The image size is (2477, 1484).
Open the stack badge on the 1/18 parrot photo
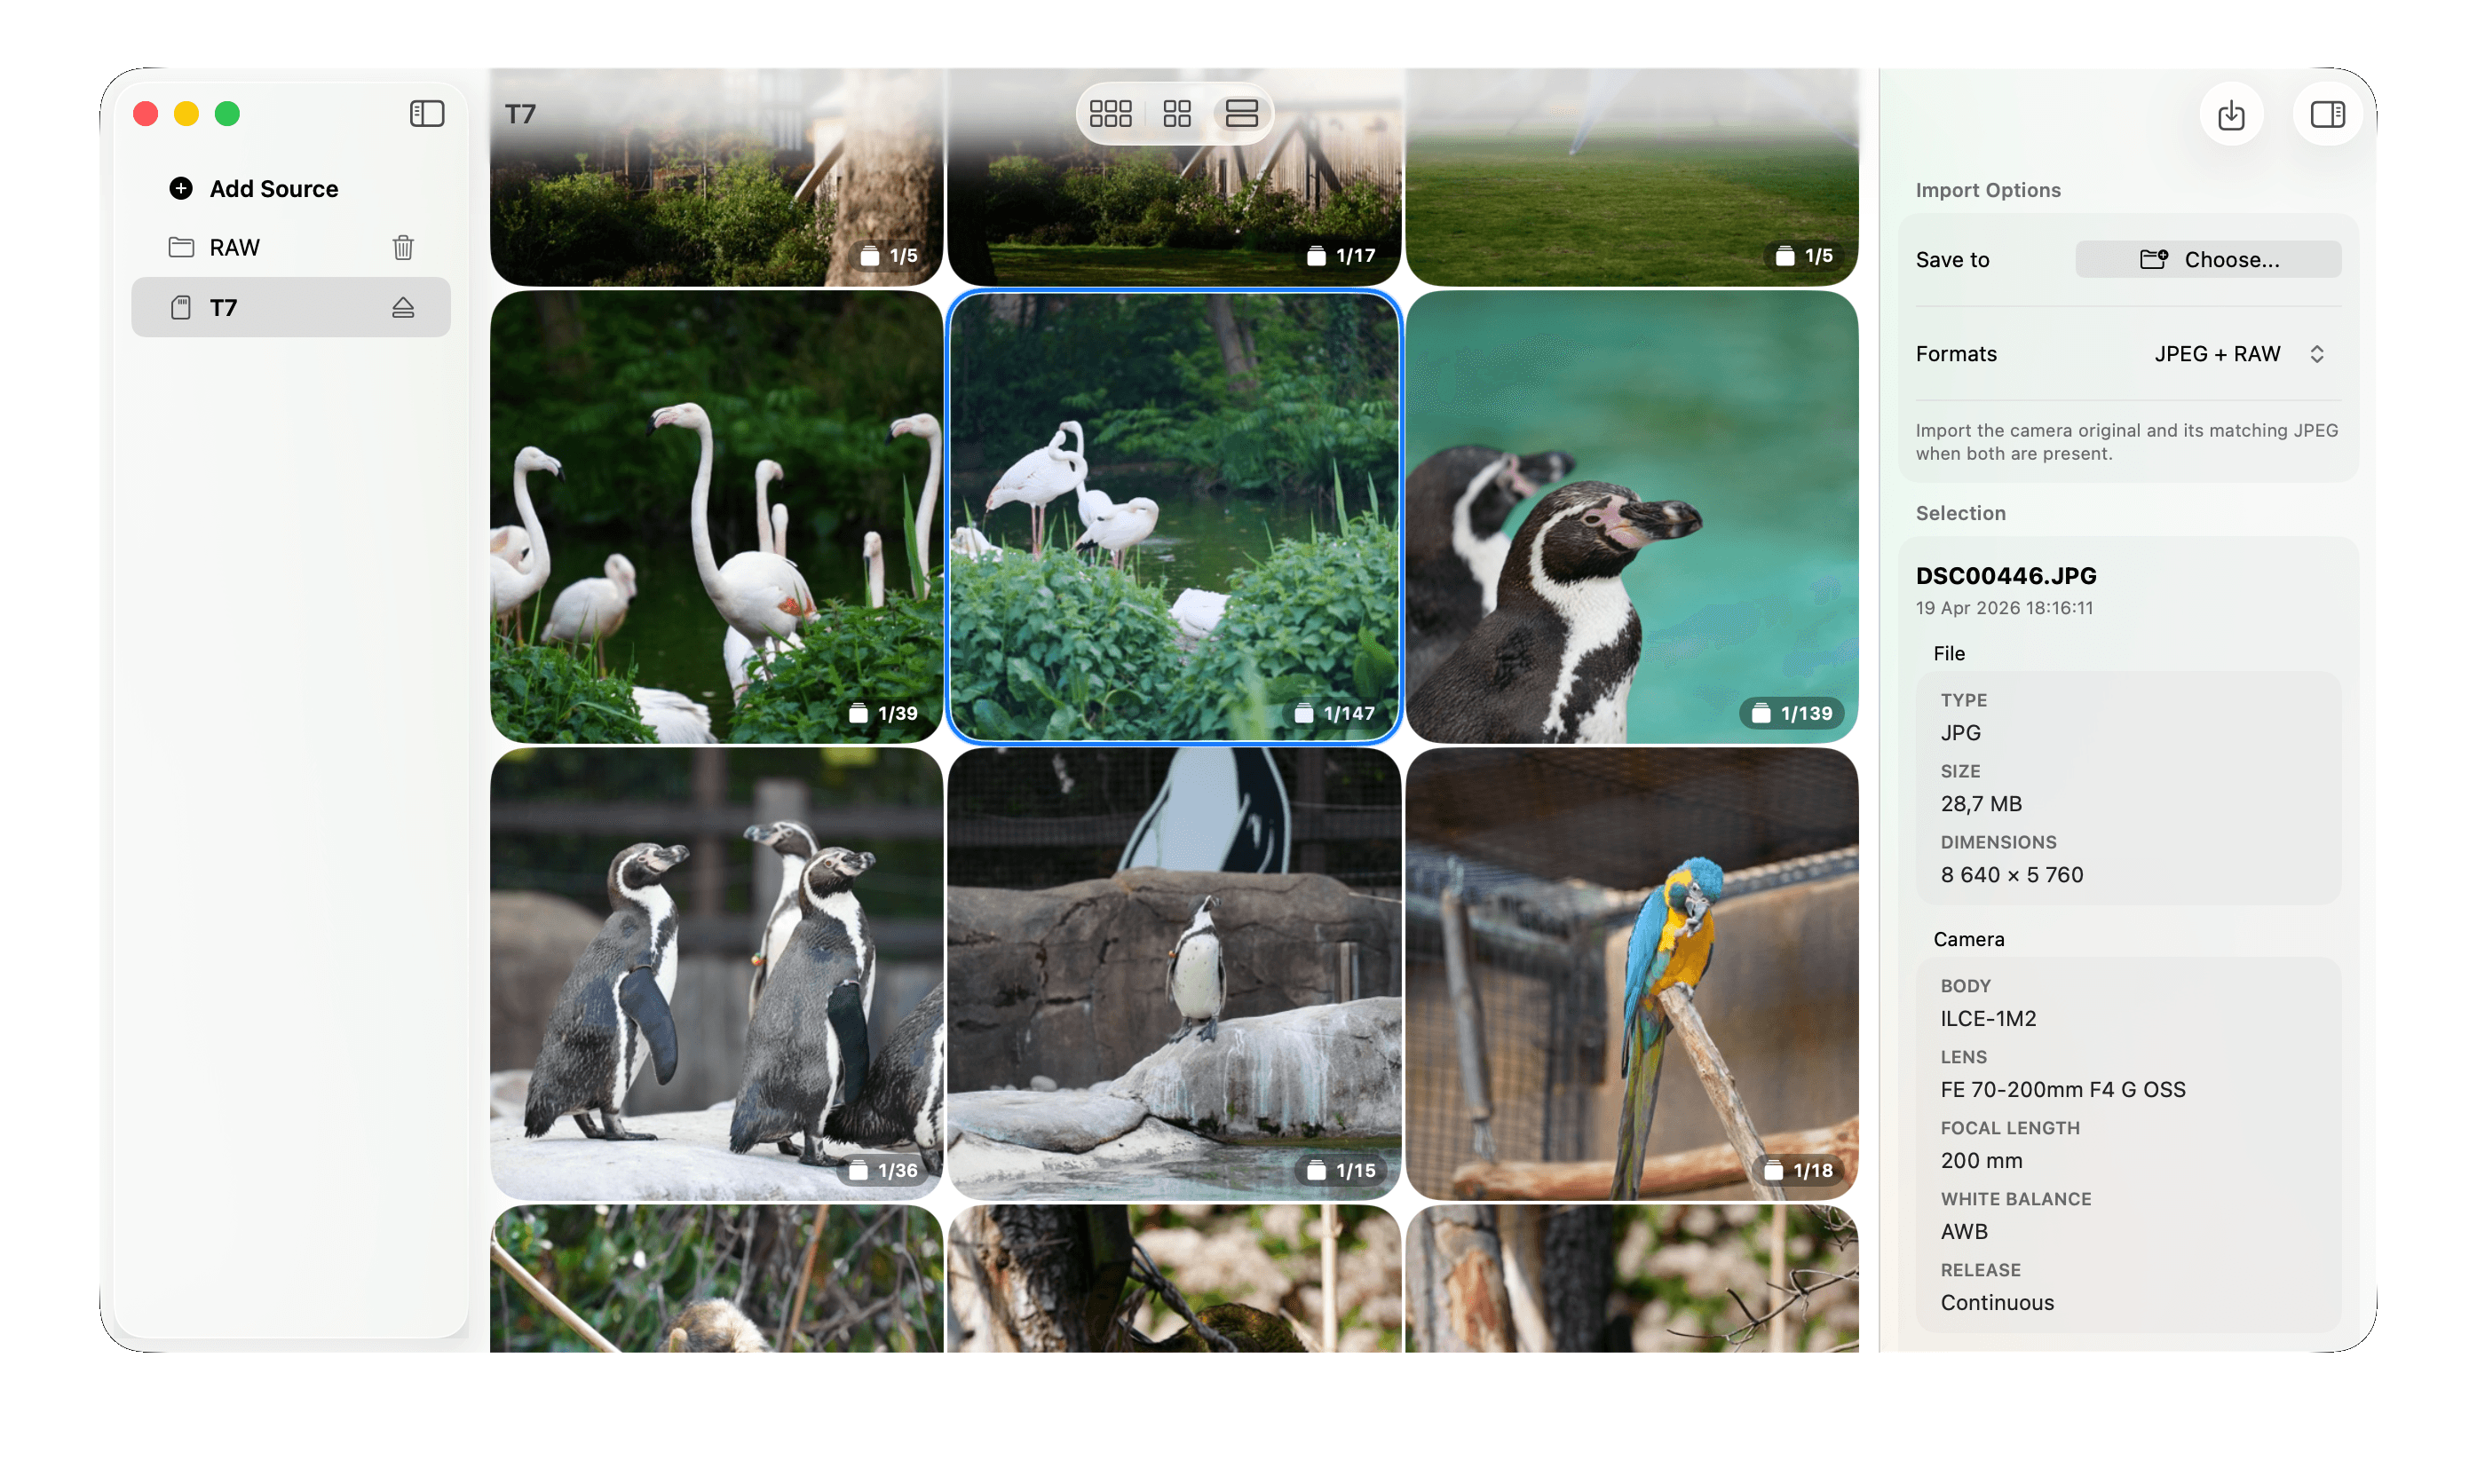click(1798, 1170)
